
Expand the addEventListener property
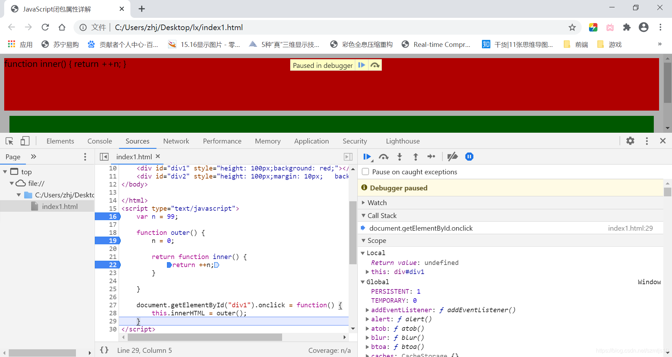tap(367, 310)
